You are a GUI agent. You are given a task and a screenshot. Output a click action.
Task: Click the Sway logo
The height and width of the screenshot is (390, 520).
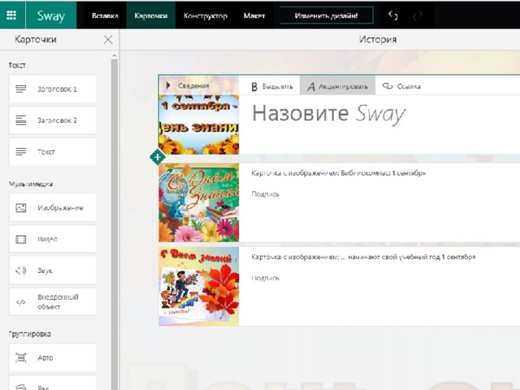coord(50,15)
